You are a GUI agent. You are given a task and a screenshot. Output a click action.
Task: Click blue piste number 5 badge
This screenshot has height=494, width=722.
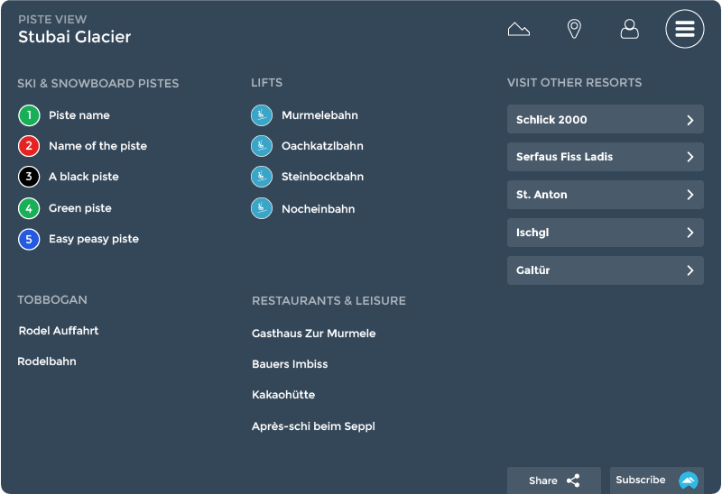pos(29,239)
